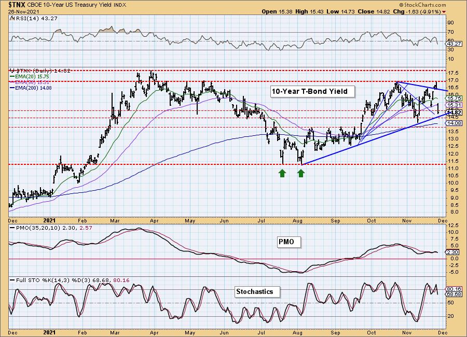Image resolution: width=467 pixels, height=337 pixels.
Task: Click the 14.08 EMA price tag on axis
Action: (x=454, y=123)
